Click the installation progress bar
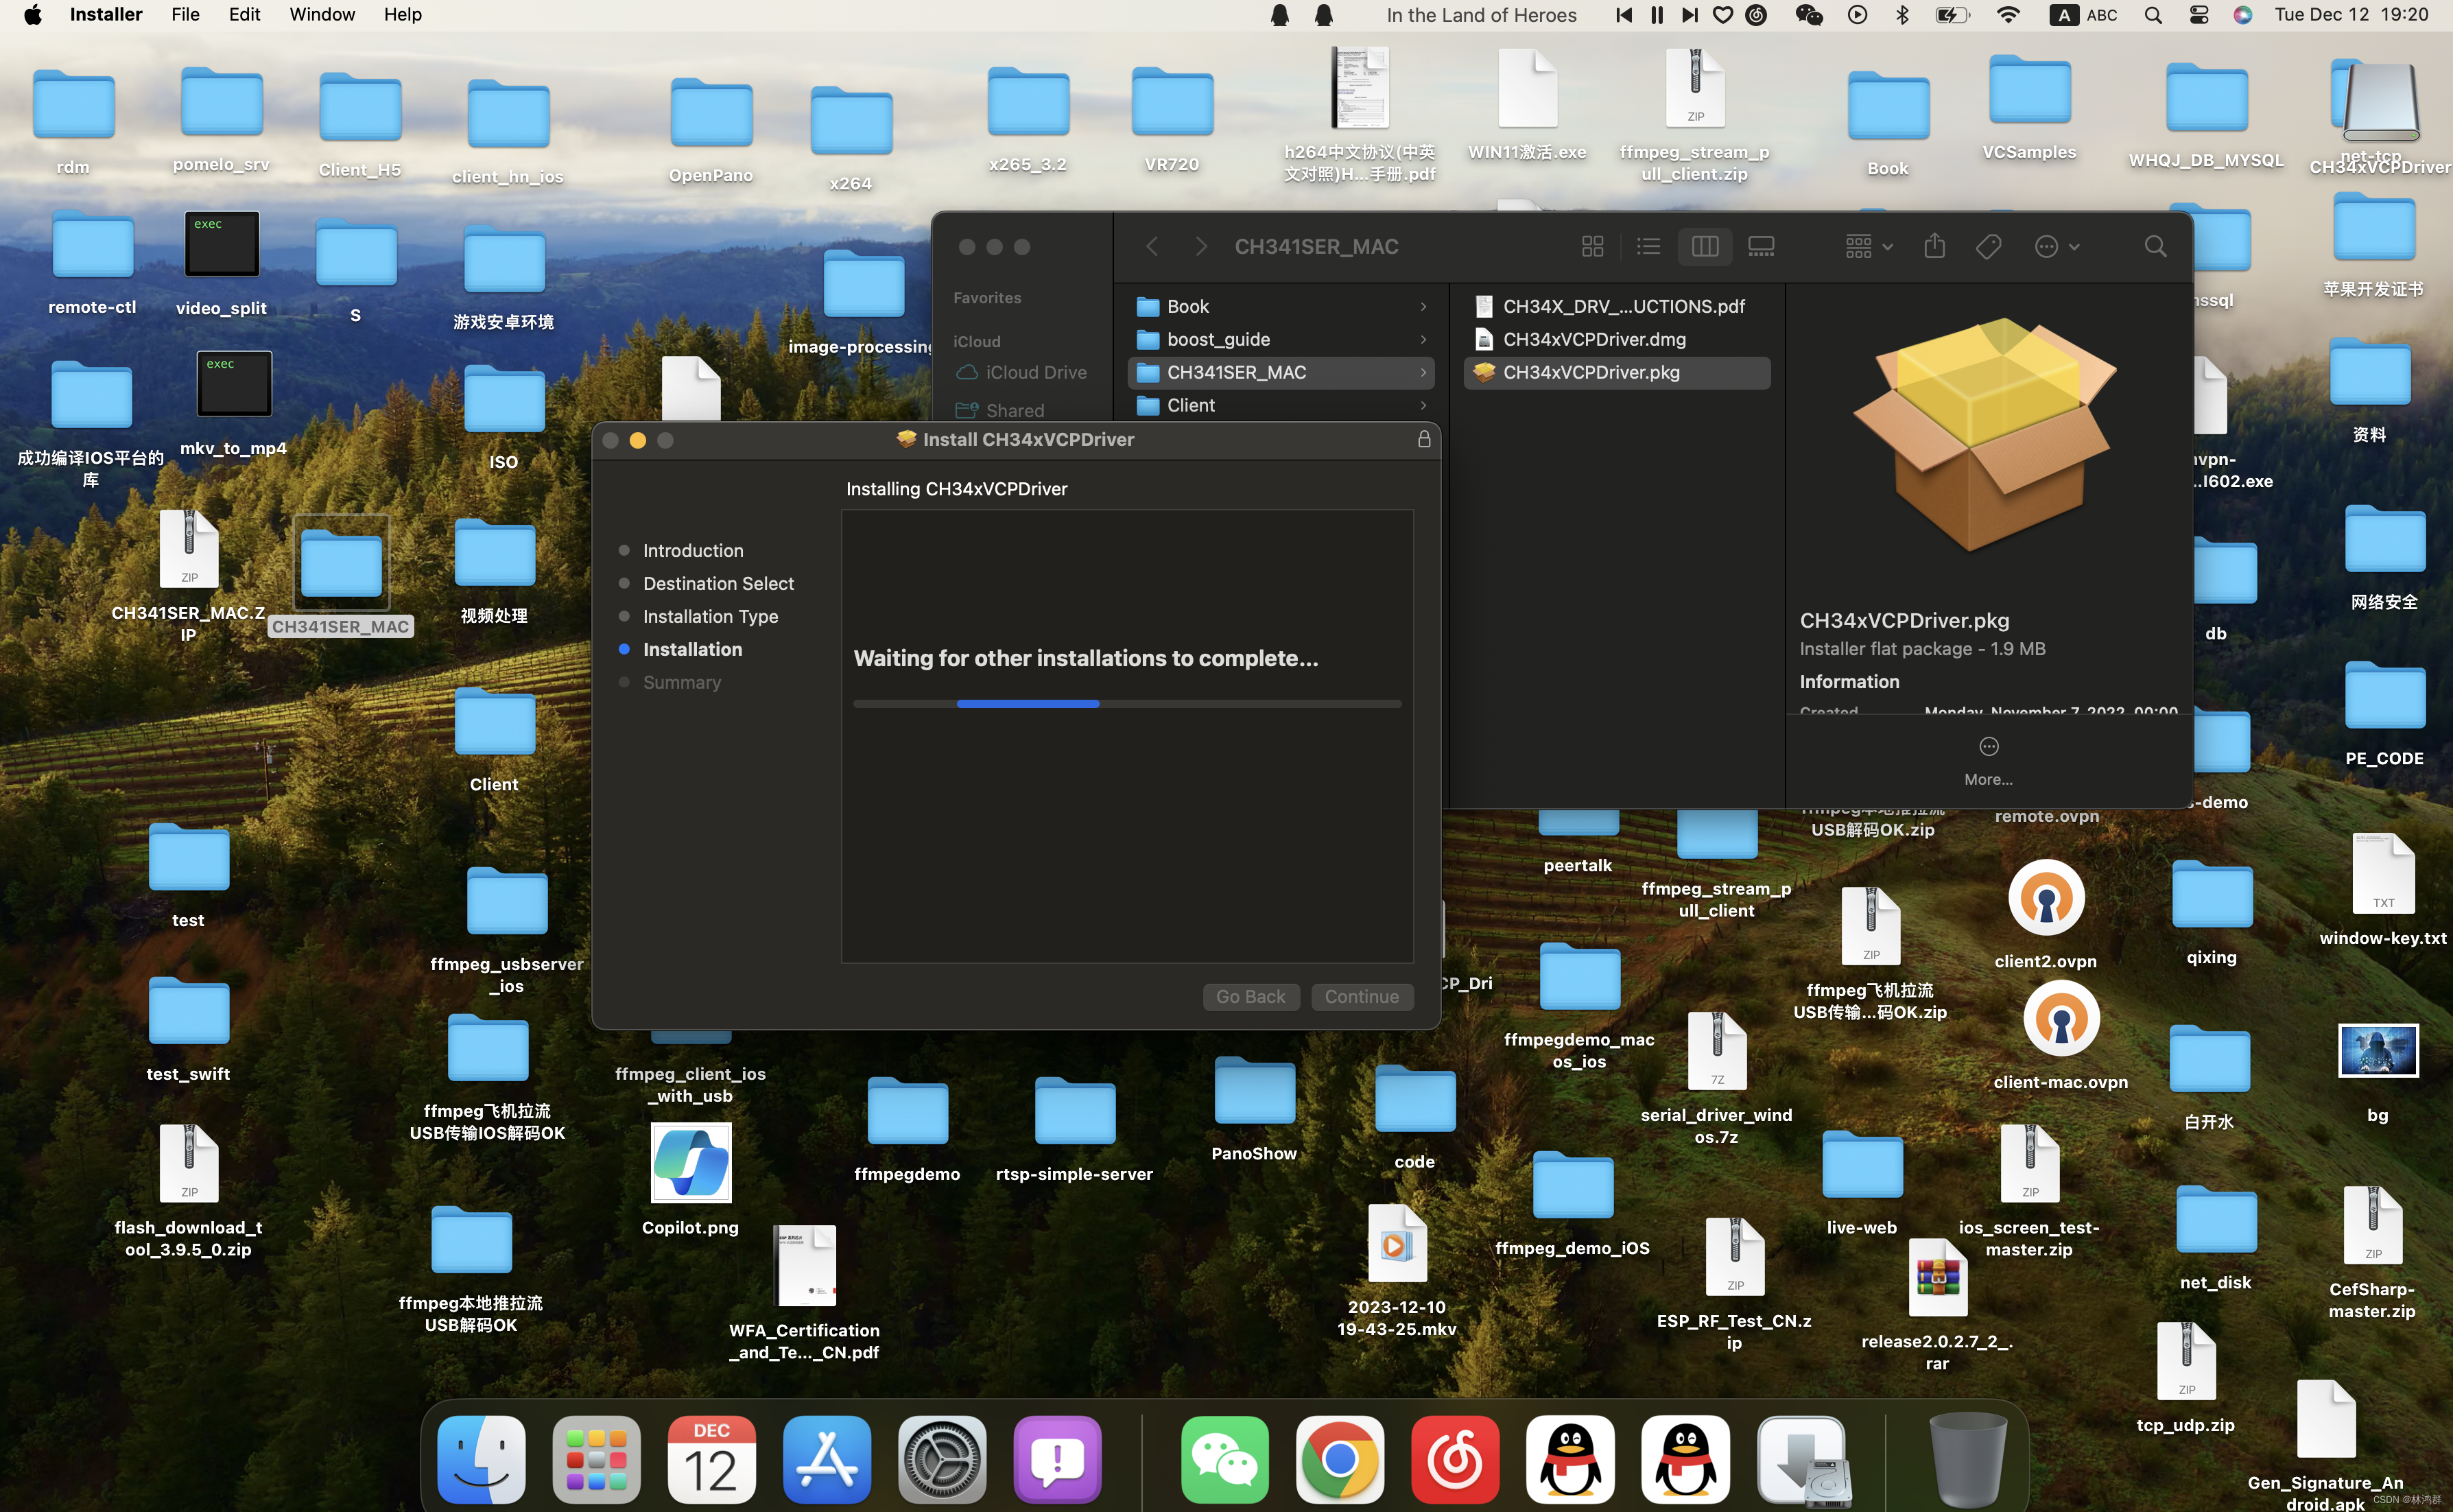Image resolution: width=2453 pixels, height=1512 pixels. [x=1126, y=703]
